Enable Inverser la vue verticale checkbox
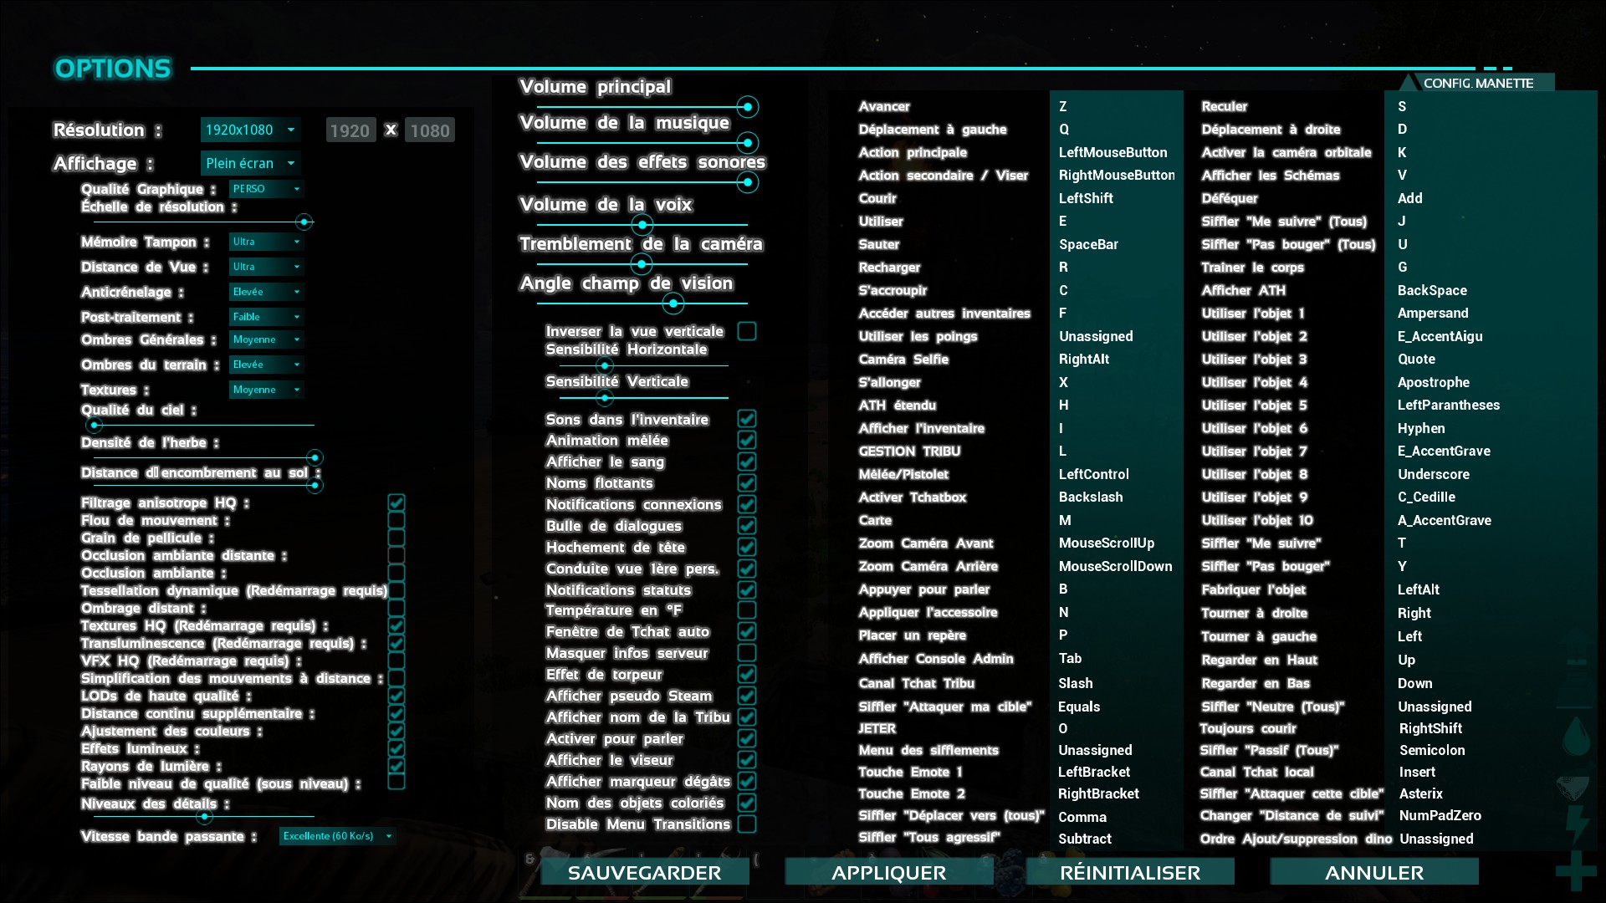This screenshot has height=903, width=1606. 747,331
